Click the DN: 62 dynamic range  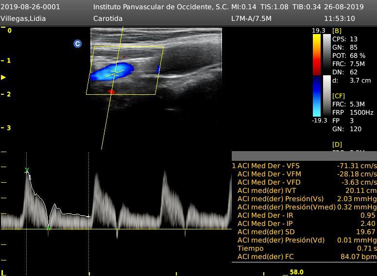pyautogui.click(x=345, y=72)
